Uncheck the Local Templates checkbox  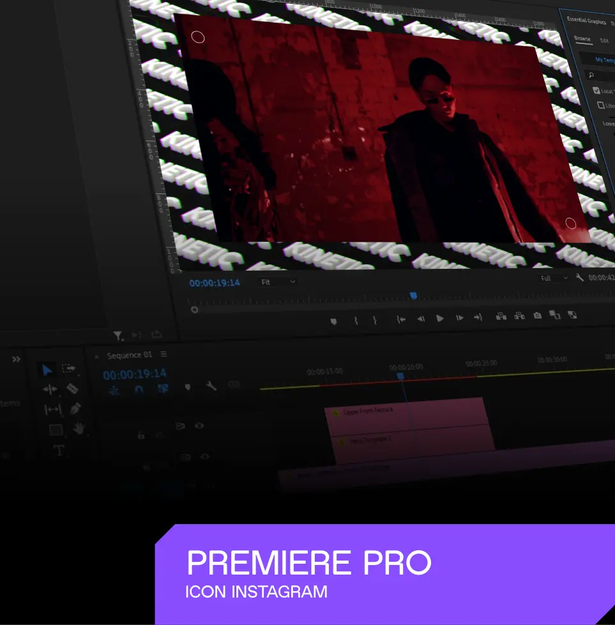click(596, 91)
